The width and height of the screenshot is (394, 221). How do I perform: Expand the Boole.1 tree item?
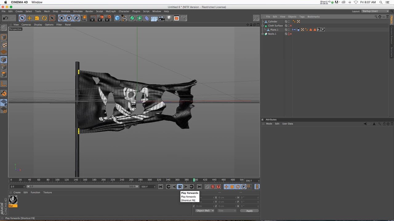coord(263,34)
